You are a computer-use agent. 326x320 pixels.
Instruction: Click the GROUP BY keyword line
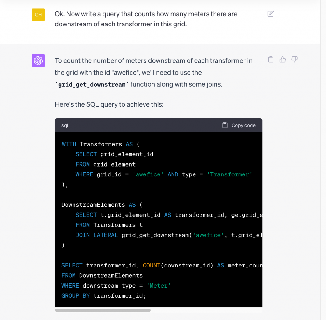[75, 296]
